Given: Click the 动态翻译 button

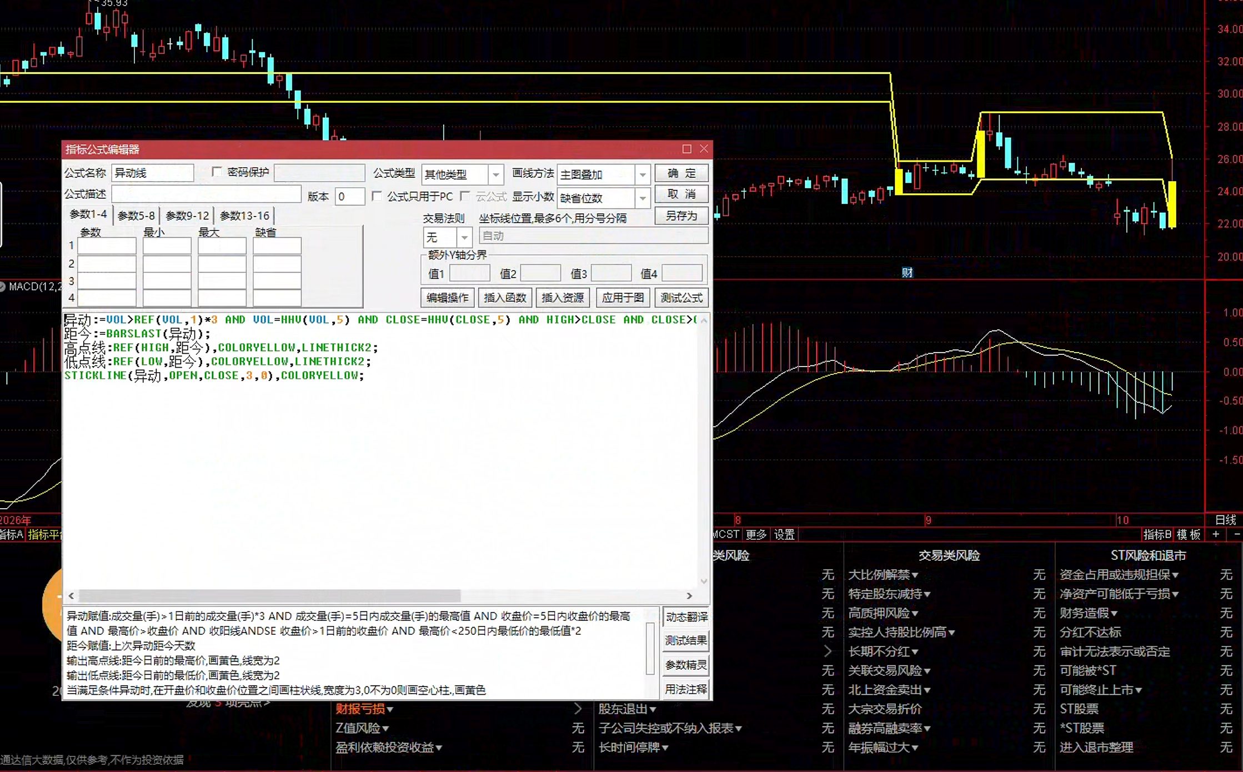Looking at the screenshot, I should pyautogui.click(x=686, y=617).
